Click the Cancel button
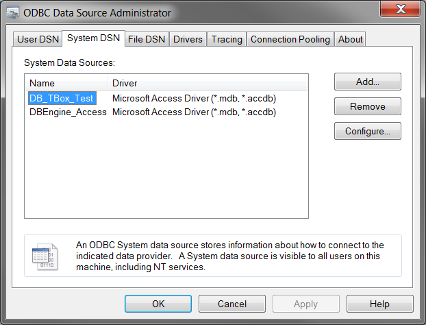The height and width of the screenshot is (325, 426). (x=232, y=304)
